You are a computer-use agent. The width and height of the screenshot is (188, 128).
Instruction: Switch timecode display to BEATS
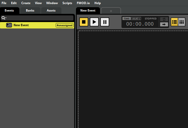coord(136,19)
